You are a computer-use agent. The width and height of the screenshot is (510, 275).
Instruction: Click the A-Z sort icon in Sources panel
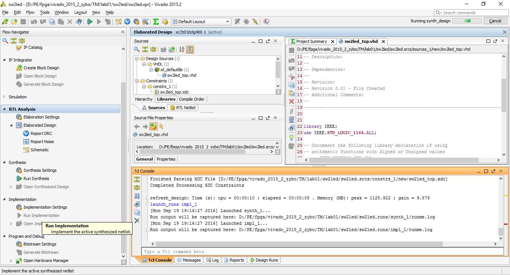click(x=182, y=49)
